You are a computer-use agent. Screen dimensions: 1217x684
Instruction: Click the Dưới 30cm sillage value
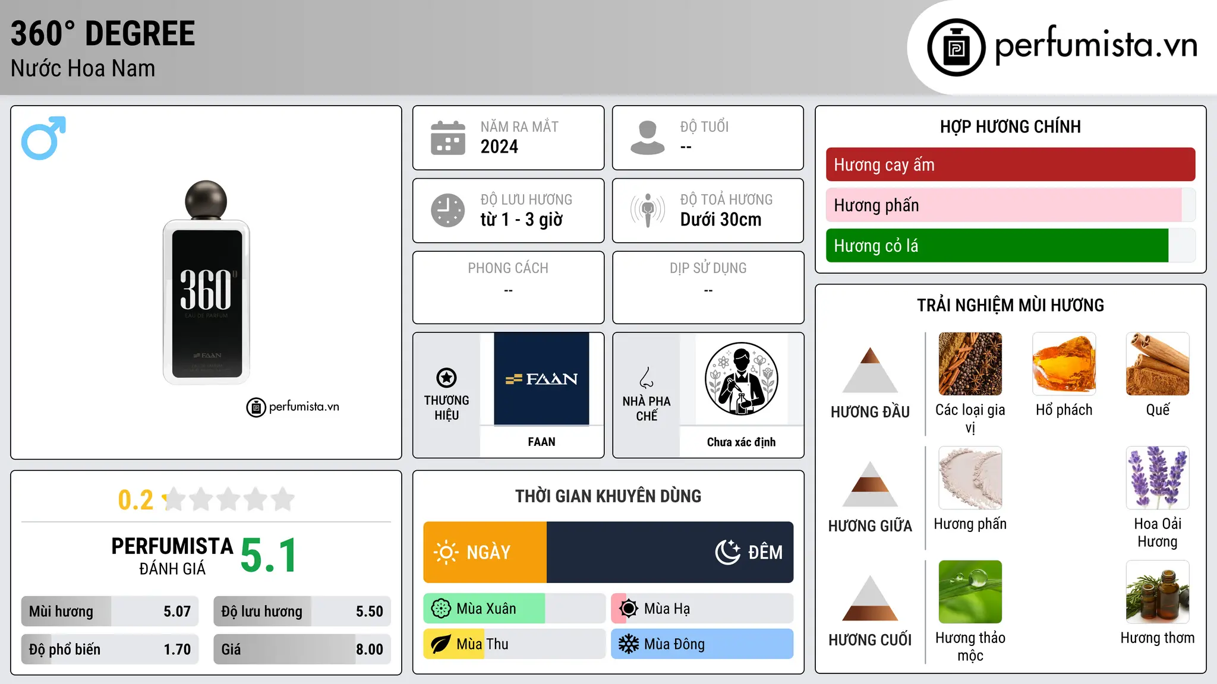[x=720, y=220]
